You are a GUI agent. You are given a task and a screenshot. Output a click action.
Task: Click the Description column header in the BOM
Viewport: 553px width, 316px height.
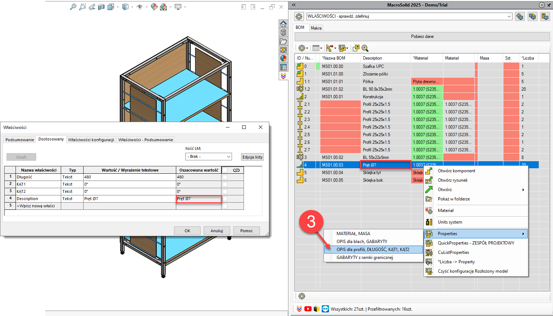tap(386, 58)
